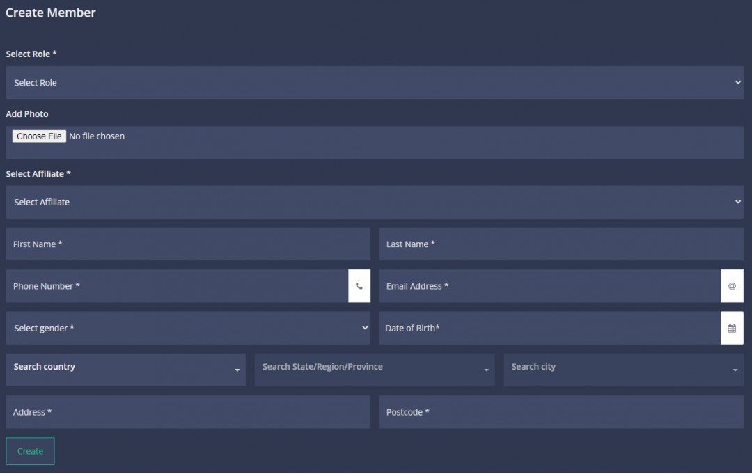This screenshot has height=474, width=752.
Task: Click the Create Member heading
Action: point(50,13)
